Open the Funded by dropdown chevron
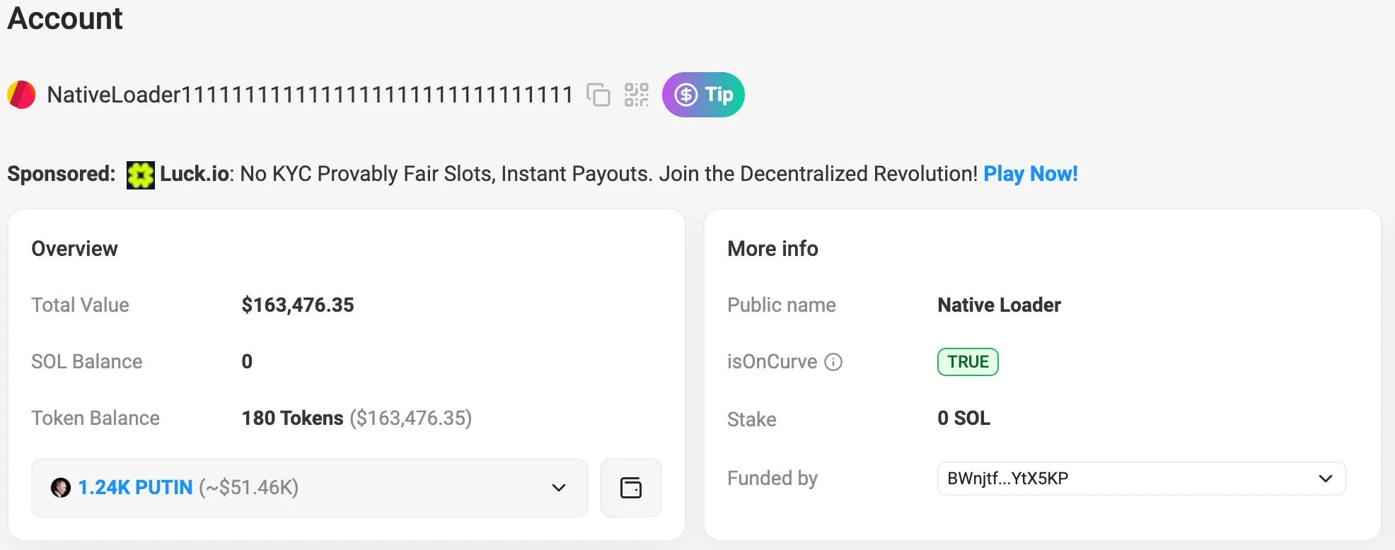 tap(1325, 479)
